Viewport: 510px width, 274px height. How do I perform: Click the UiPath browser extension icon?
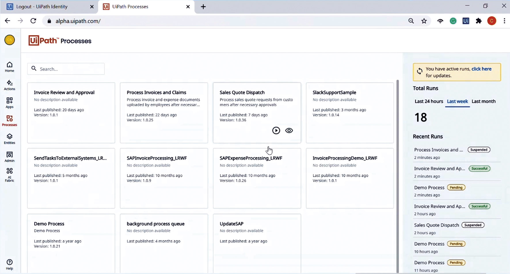click(466, 21)
